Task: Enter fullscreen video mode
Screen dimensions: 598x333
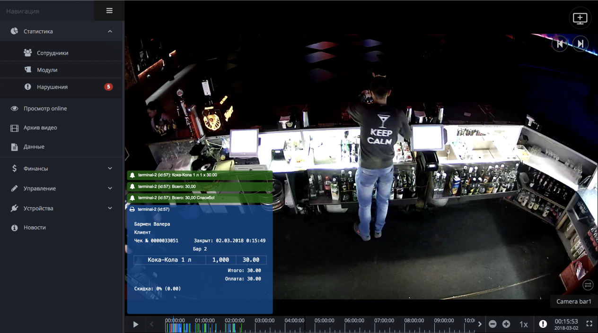Action: pyautogui.click(x=589, y=324)
